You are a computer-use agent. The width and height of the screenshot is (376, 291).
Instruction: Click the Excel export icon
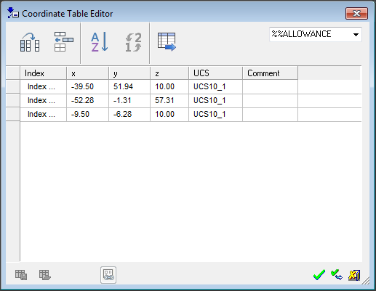(x=354, y=275)
